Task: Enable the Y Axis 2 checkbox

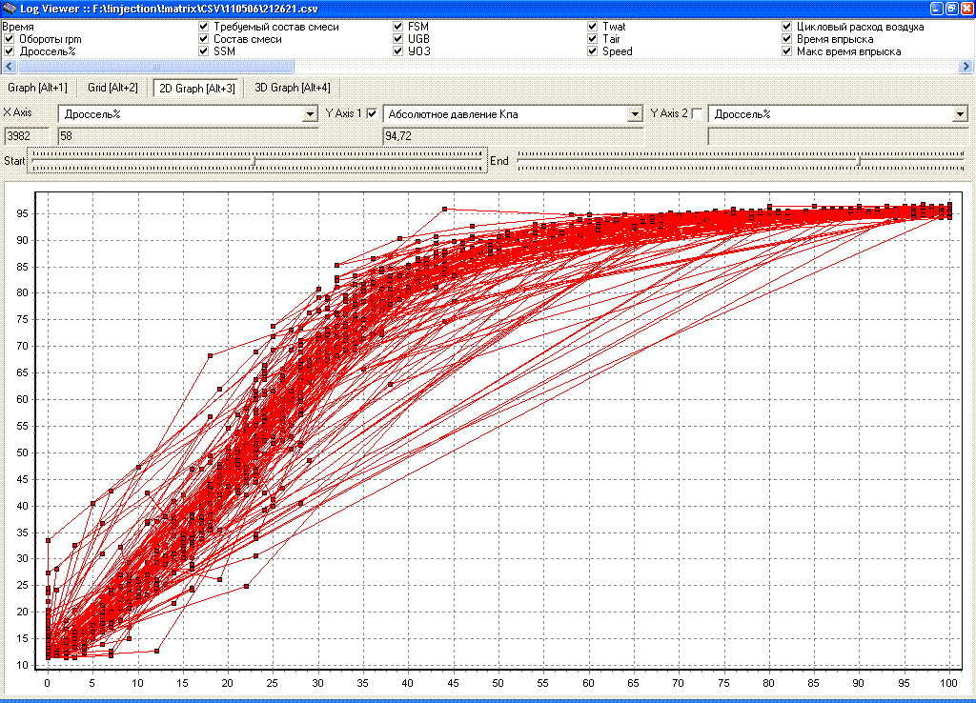Action: (x=697, y=114)
